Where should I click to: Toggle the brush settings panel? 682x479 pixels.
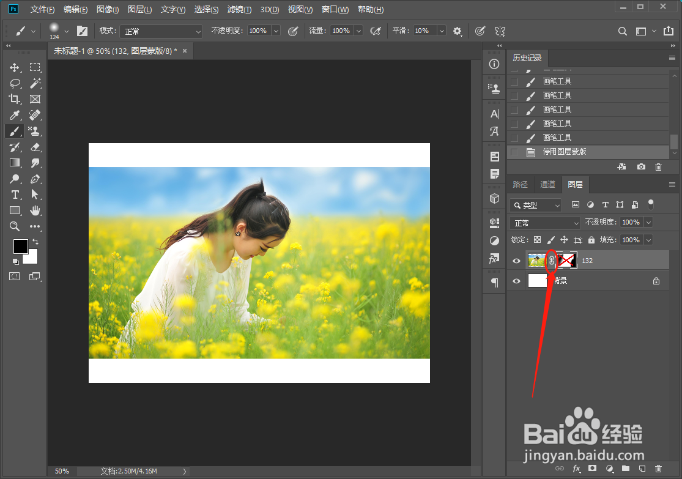(82, 31)
